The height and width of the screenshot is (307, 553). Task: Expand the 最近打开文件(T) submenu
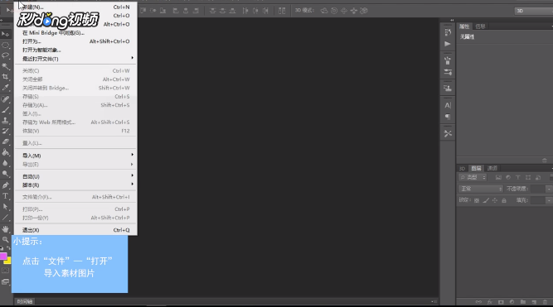75,59
